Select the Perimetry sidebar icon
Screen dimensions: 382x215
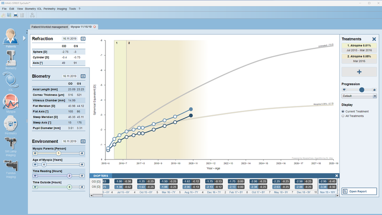tap(11, 125)
